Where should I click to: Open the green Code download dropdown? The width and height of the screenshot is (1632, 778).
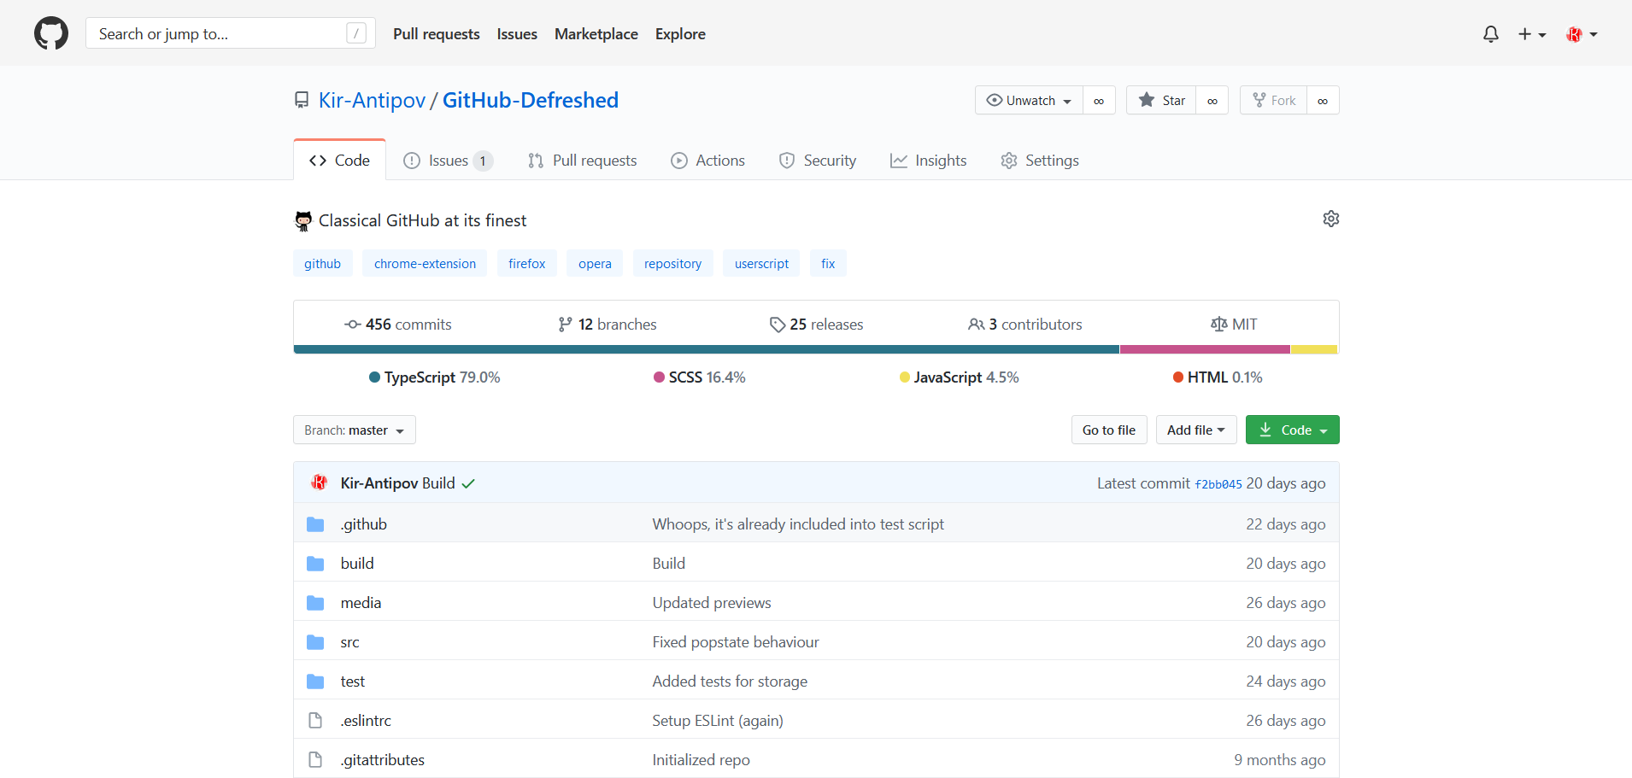point(1293,430)
